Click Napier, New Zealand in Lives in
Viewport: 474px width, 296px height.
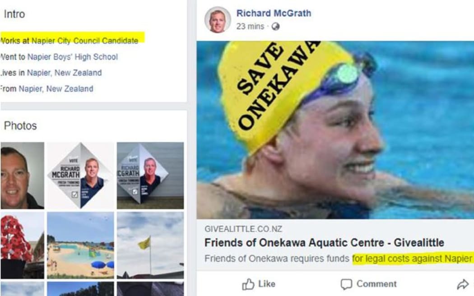[x=65, y=73]
